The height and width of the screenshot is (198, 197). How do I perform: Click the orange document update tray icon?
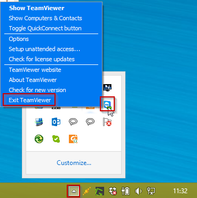(x=73, y=139)
